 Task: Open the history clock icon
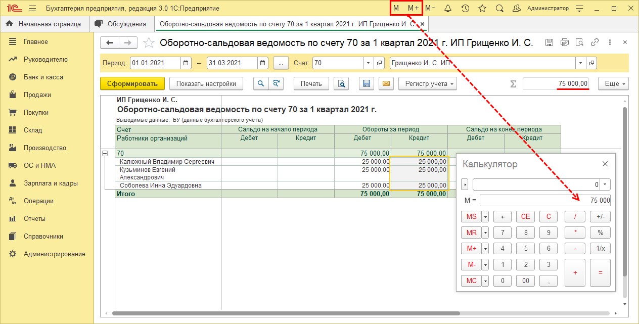[465, 8]
